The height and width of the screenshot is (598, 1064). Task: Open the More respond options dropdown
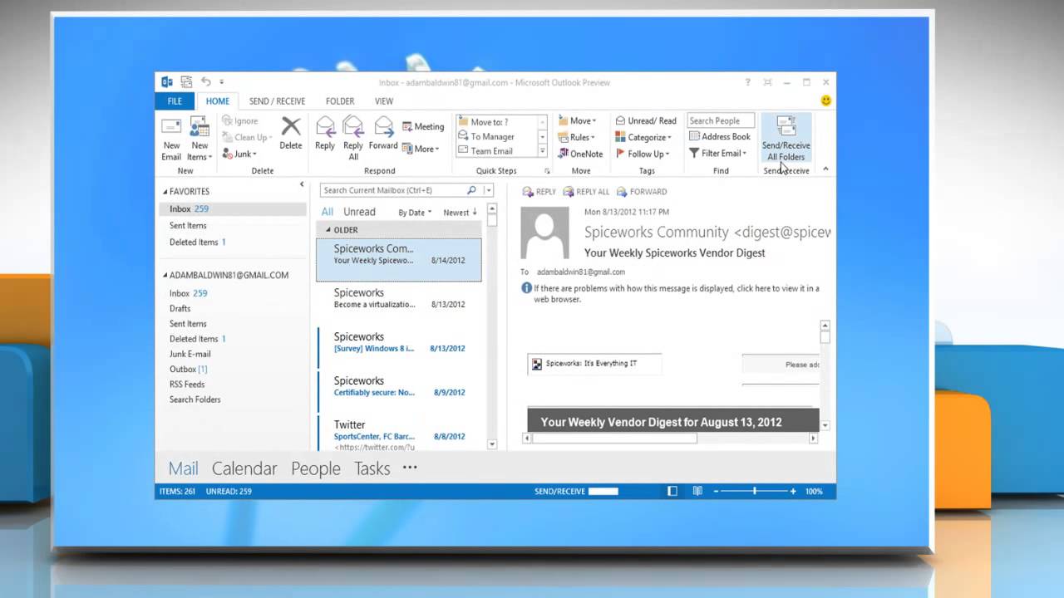421,149
